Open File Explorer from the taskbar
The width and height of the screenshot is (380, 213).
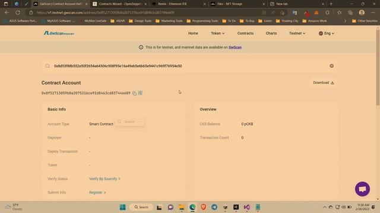[182, 207]
